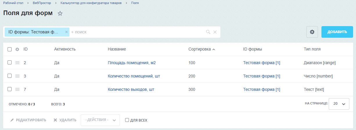Open 'Тестовая форма [1]' link in ID 7 row
The width and height of the screenshot is (356, 130).
(262, 89)
